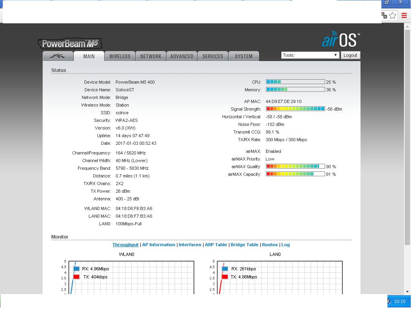
Task: Click the airMAX Capacity bar
Action: click(x=295, y=174)
